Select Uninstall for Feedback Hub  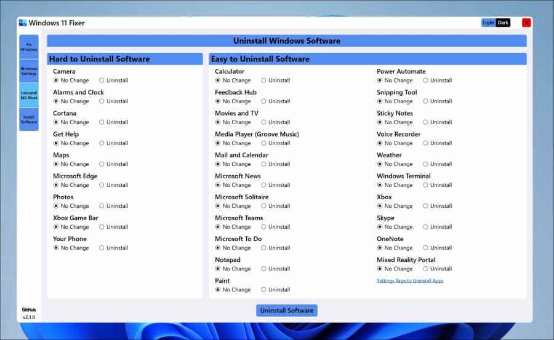[276, 101]
